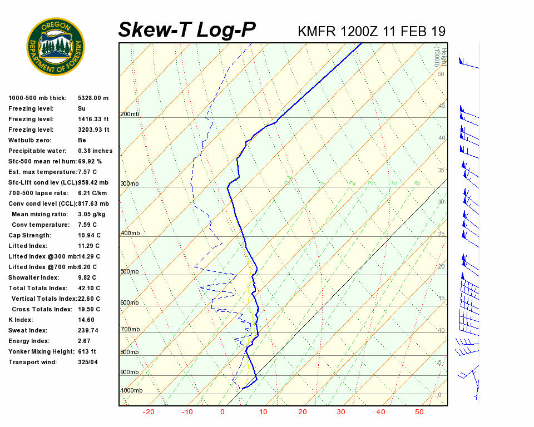Screen dimensions: 534x427
Task: Click the 300mb pressure level label
Action: tap(130, 184)
